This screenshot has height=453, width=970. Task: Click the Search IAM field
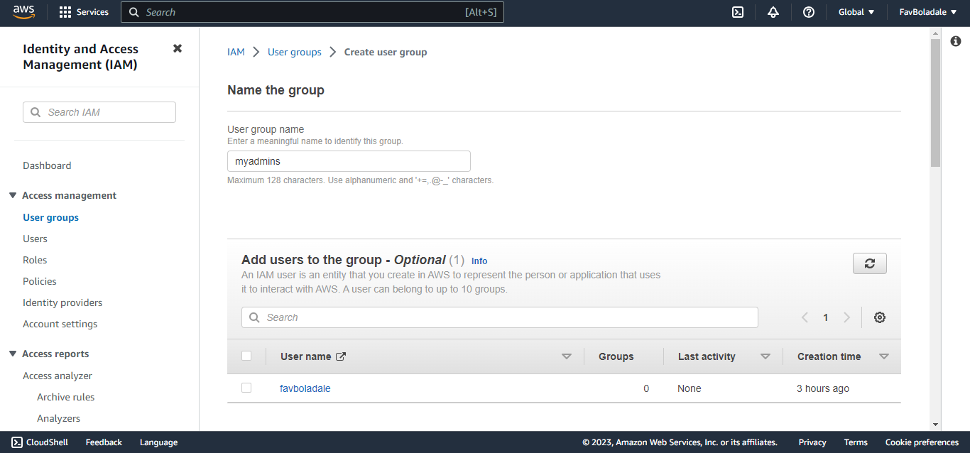point(99,112)
